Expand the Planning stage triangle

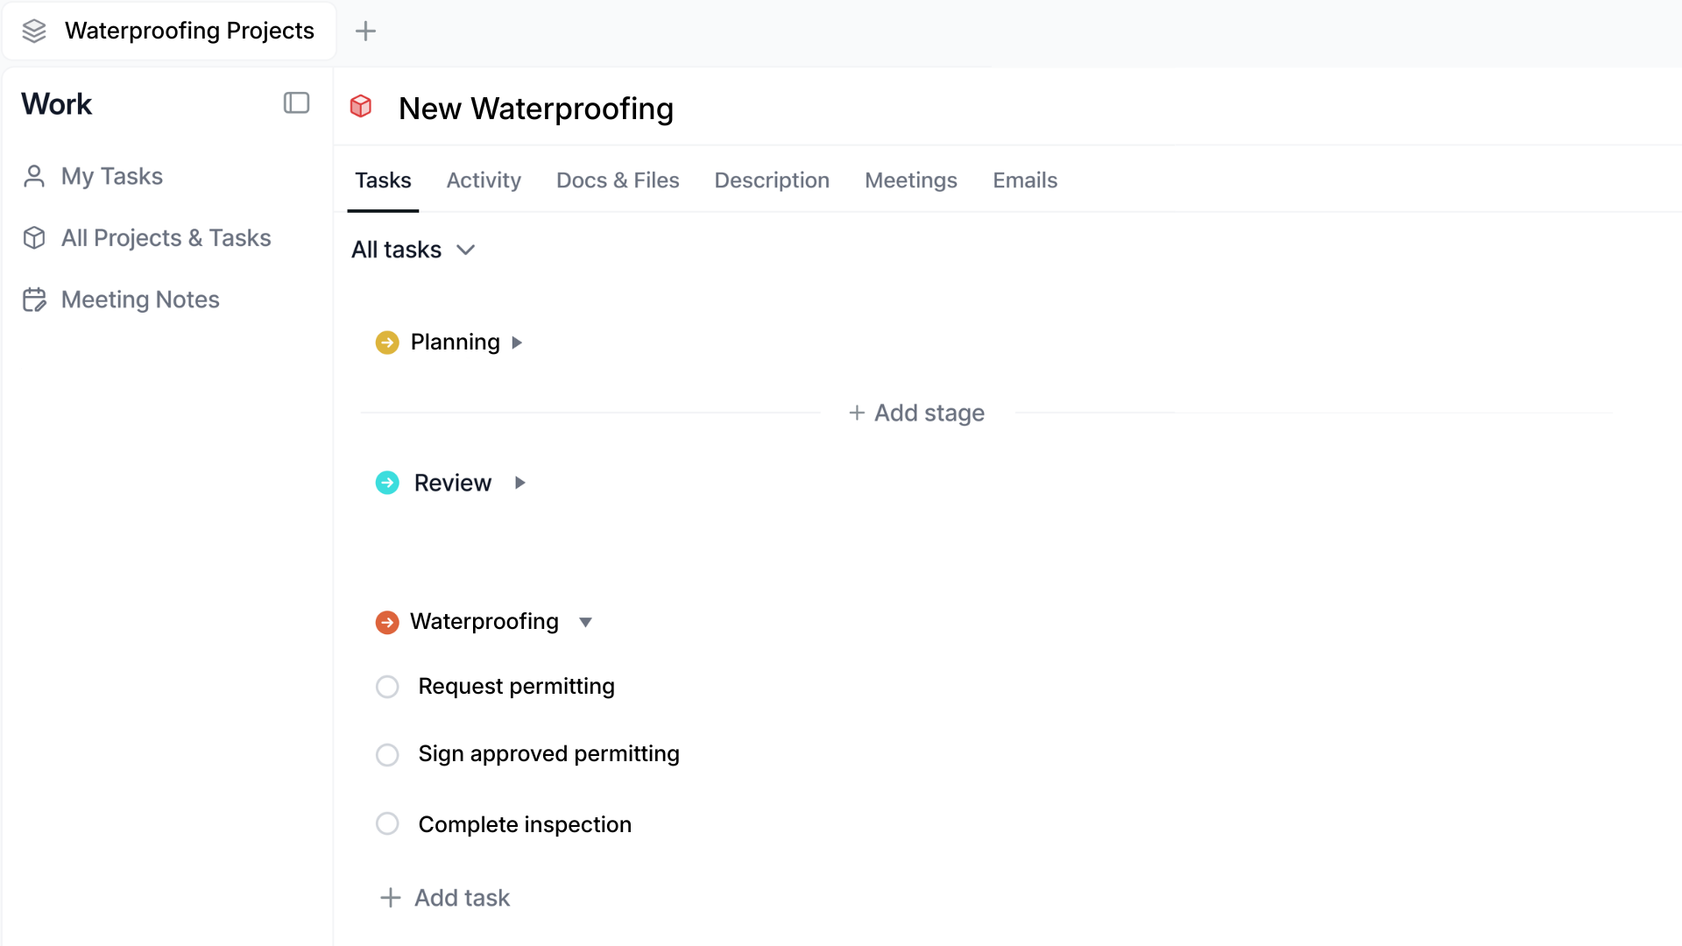tap(517, 342)
